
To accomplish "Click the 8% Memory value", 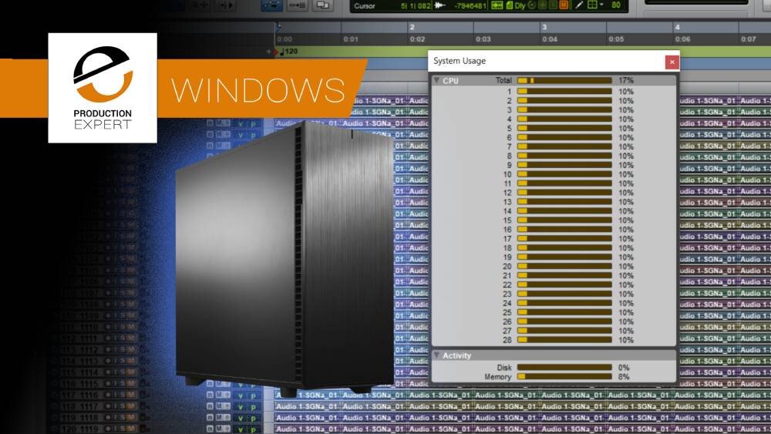I will 624,376.
